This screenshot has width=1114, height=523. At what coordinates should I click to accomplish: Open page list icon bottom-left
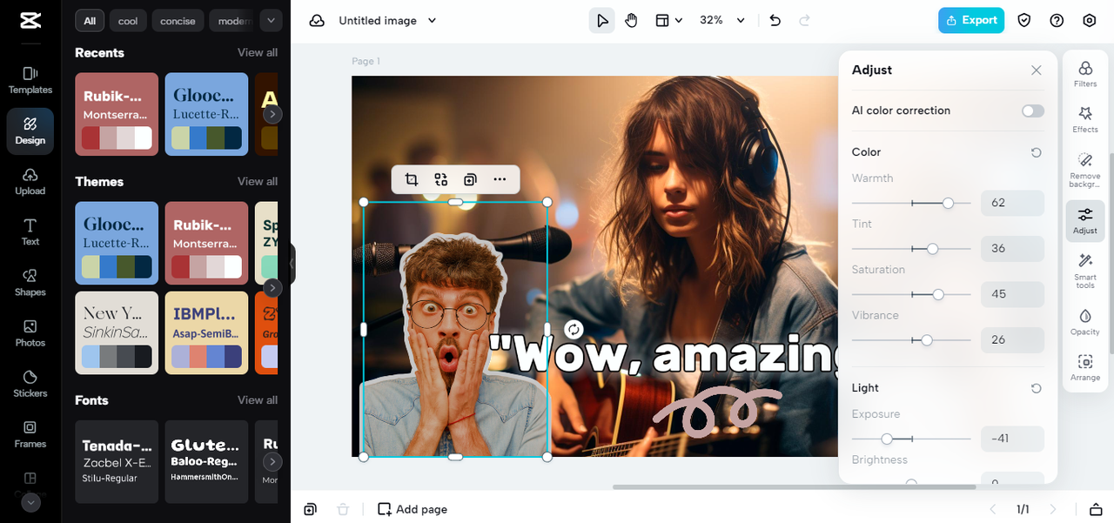click(x=310, y=509)
